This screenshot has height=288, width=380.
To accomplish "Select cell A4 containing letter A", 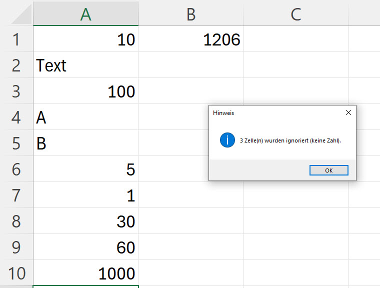I will (85, 117).
